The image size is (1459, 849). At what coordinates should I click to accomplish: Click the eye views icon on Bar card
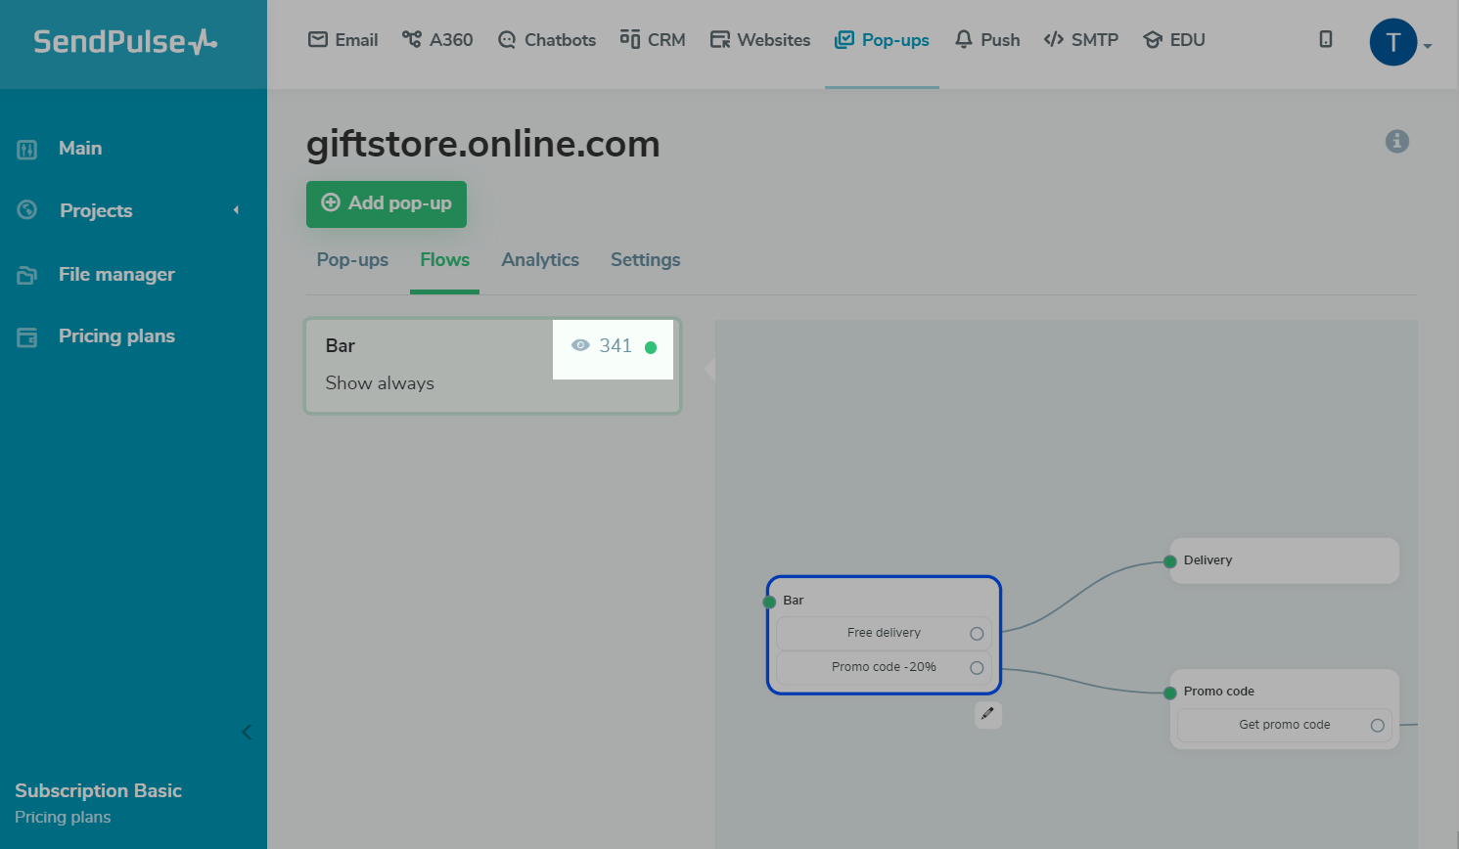tap(580, 345)
